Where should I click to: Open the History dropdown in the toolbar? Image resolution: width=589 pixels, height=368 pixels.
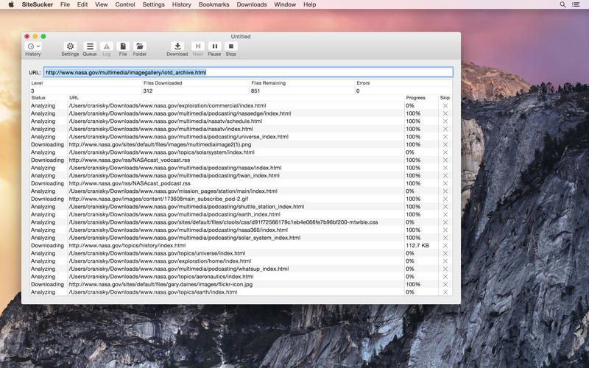33,46
